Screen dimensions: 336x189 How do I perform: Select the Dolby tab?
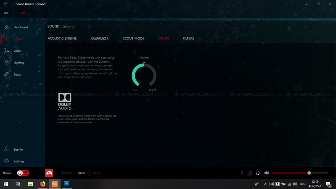164,38
